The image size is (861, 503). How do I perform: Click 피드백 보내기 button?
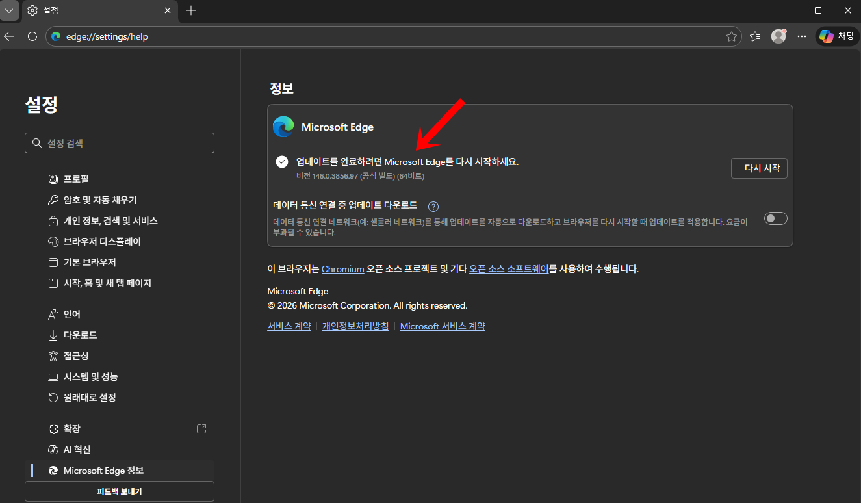[x=120, y=492]
